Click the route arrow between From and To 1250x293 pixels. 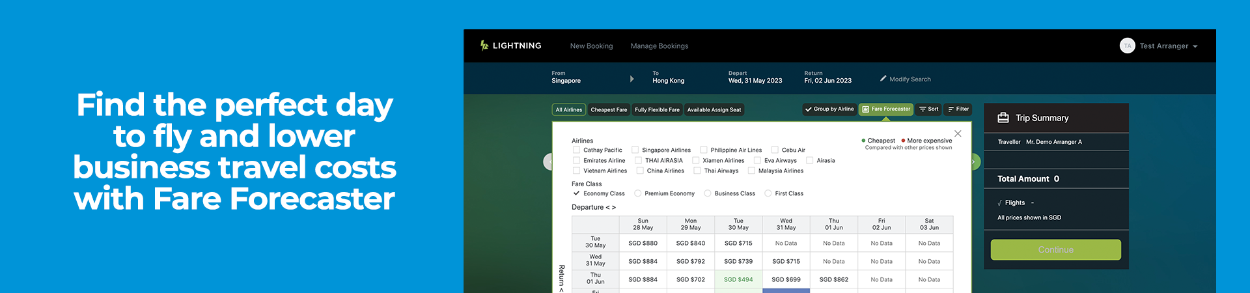[x=632, y=79]
